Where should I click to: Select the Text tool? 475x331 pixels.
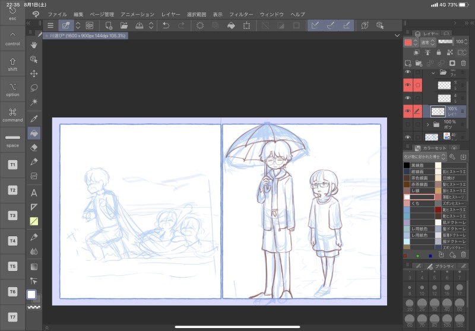pyautogui.click(x=34, y=193)
